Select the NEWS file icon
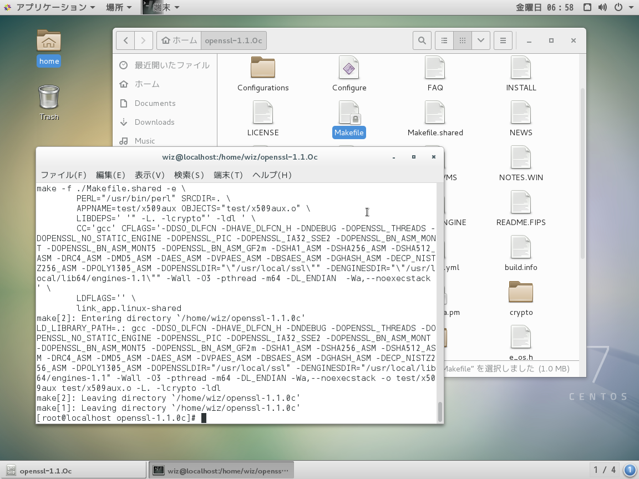The image size is (639, 479). (x=521, y=113)
